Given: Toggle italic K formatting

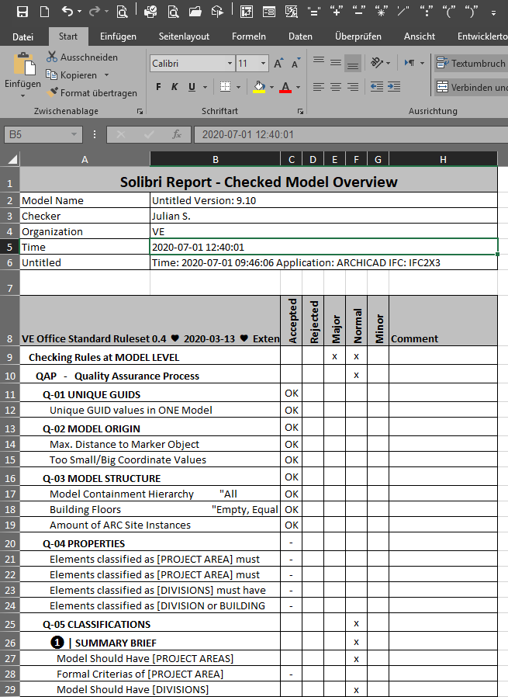Looking at the screenshot, I should [175, 87].
